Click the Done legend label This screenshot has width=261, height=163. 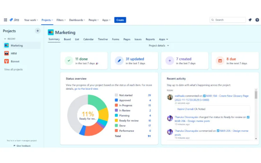(x=122, y=126)
